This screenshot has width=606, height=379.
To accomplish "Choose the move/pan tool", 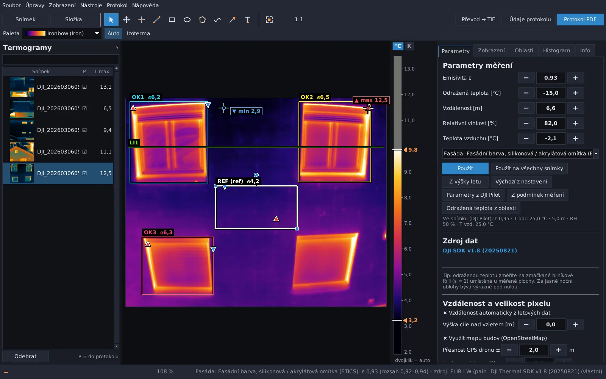I will [x=127, y=20].
